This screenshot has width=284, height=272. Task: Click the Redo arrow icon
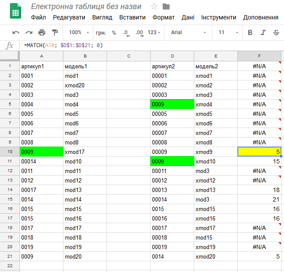pyautogui.click(x=29, y=33)
